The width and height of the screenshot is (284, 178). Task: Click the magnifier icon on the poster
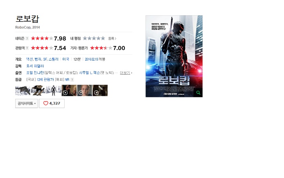(198, 93)
